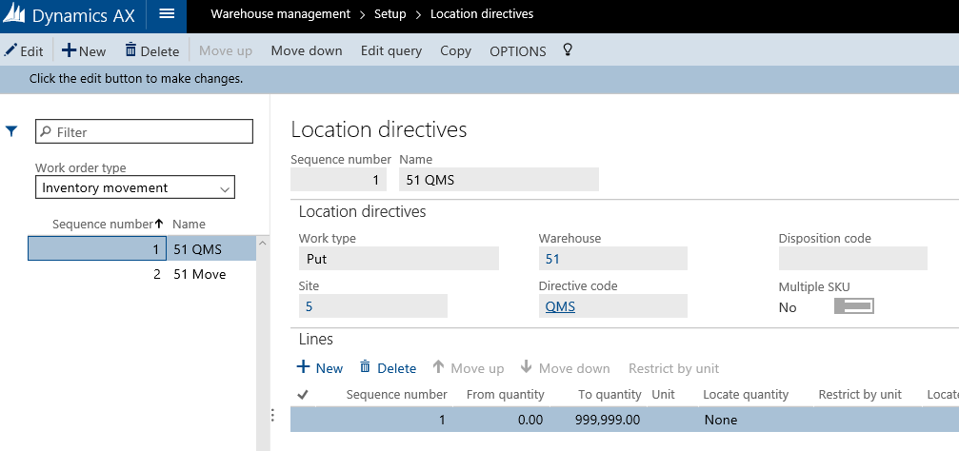Select the 51 Move directive row
This screenshot has width=959, height=451.
tap(199, 274)
